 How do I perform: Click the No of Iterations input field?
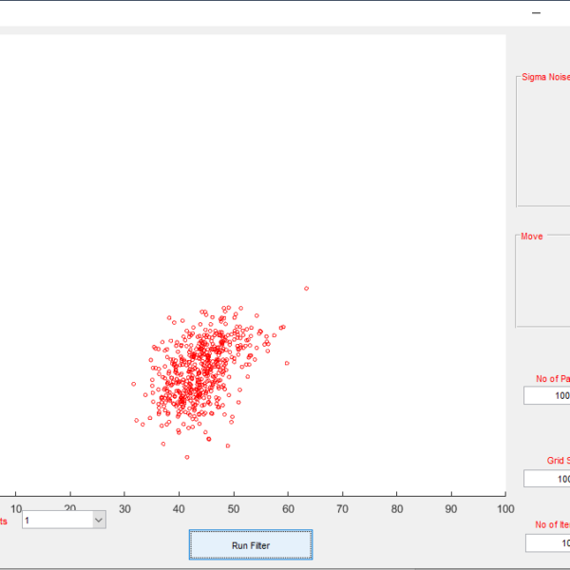547,542
